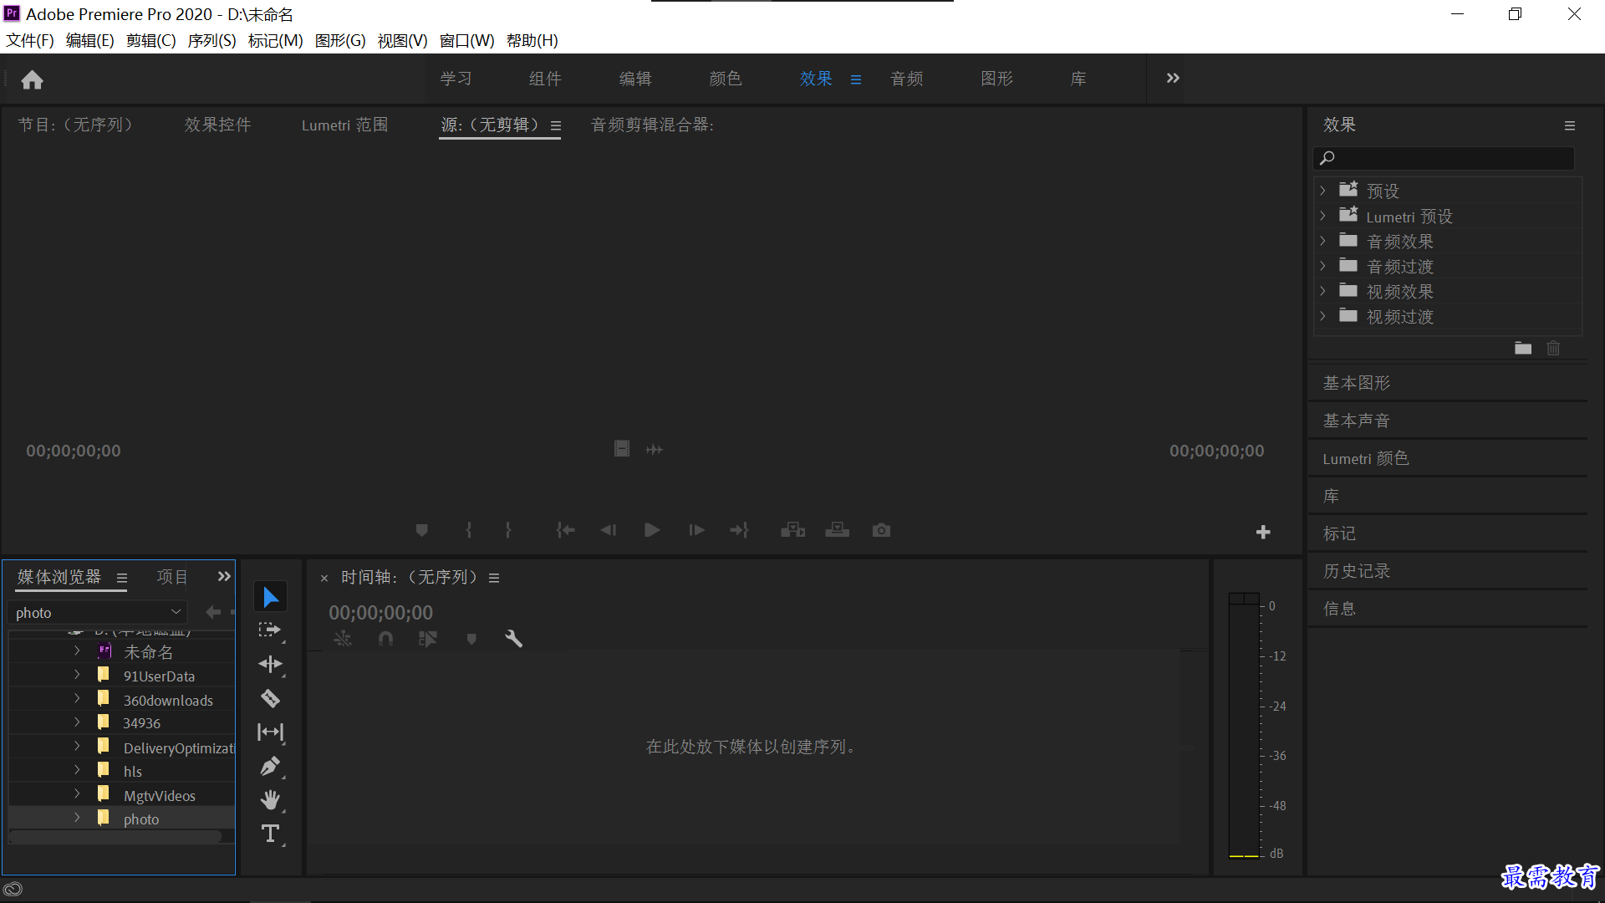
Task: Switch to the 颜色 workspace
Action: tap(726, 79)
